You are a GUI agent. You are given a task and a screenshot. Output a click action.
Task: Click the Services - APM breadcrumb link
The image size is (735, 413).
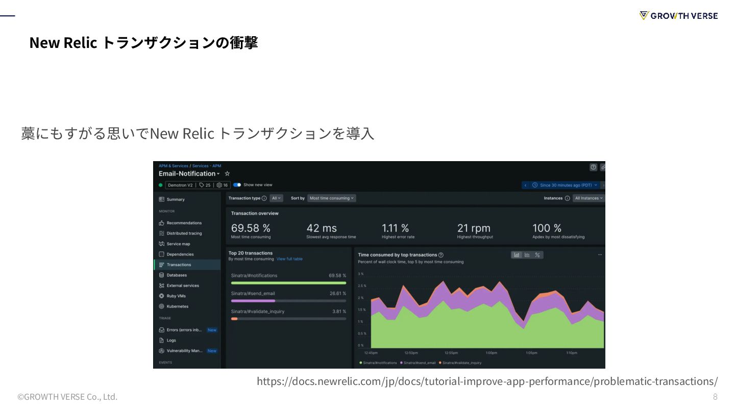coord(207,166)
